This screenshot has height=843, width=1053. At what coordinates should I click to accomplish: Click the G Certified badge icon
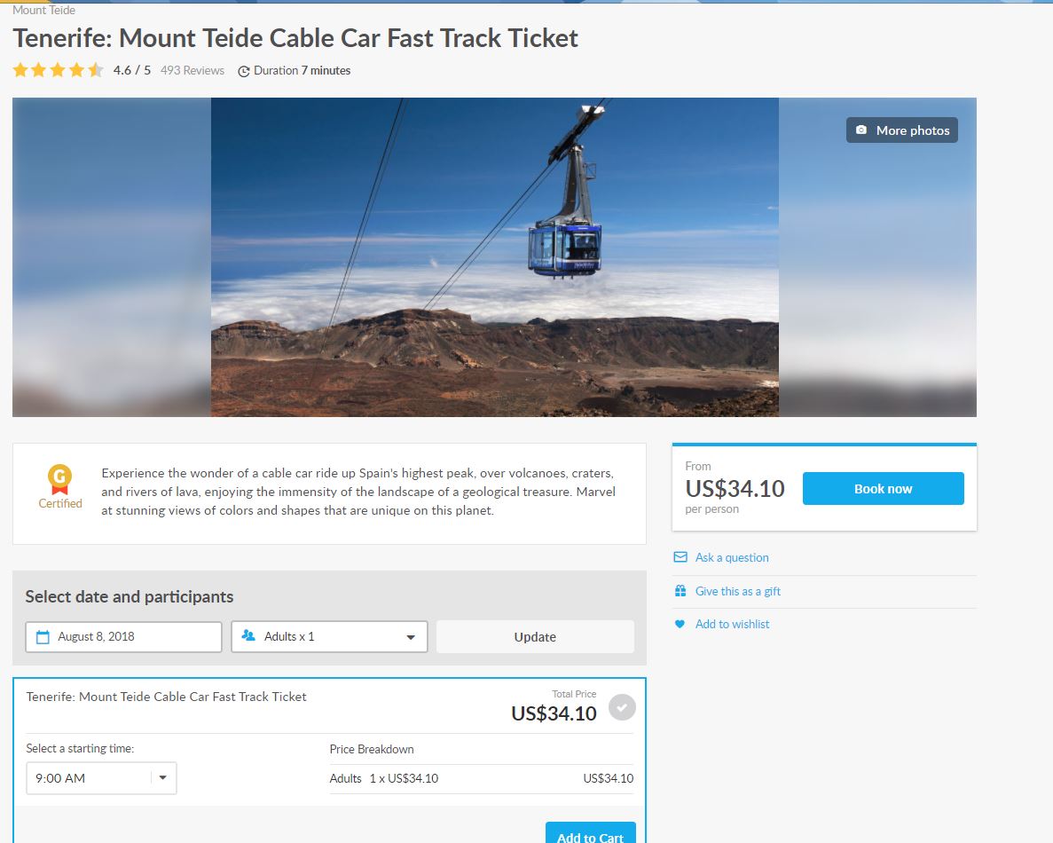[x=60, y=480]
